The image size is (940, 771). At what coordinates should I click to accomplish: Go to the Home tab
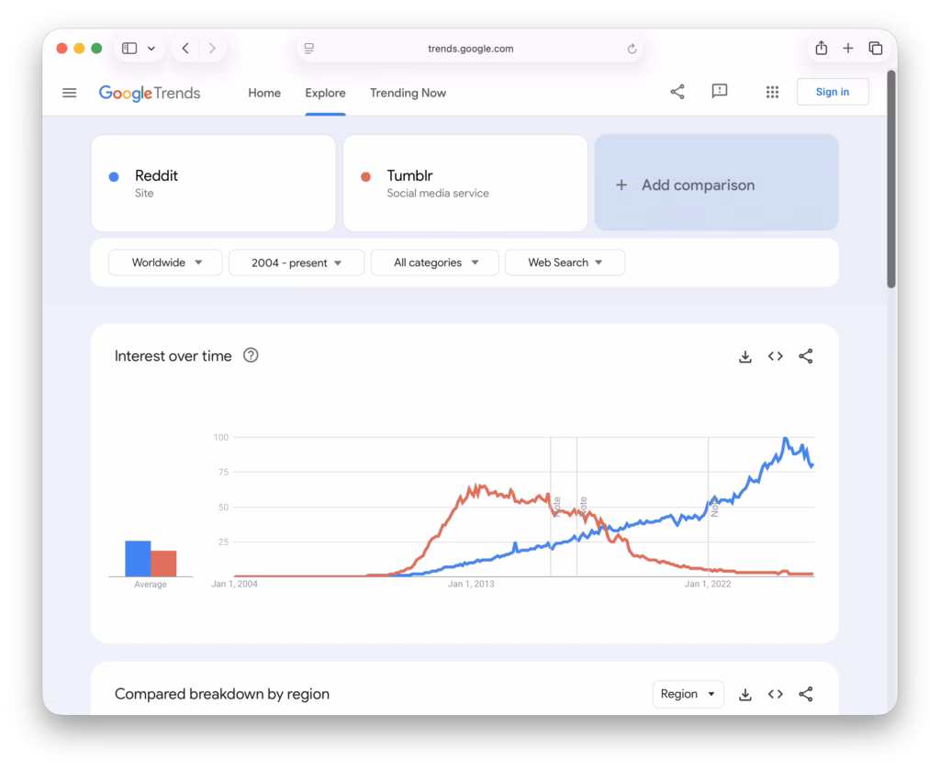264,93
